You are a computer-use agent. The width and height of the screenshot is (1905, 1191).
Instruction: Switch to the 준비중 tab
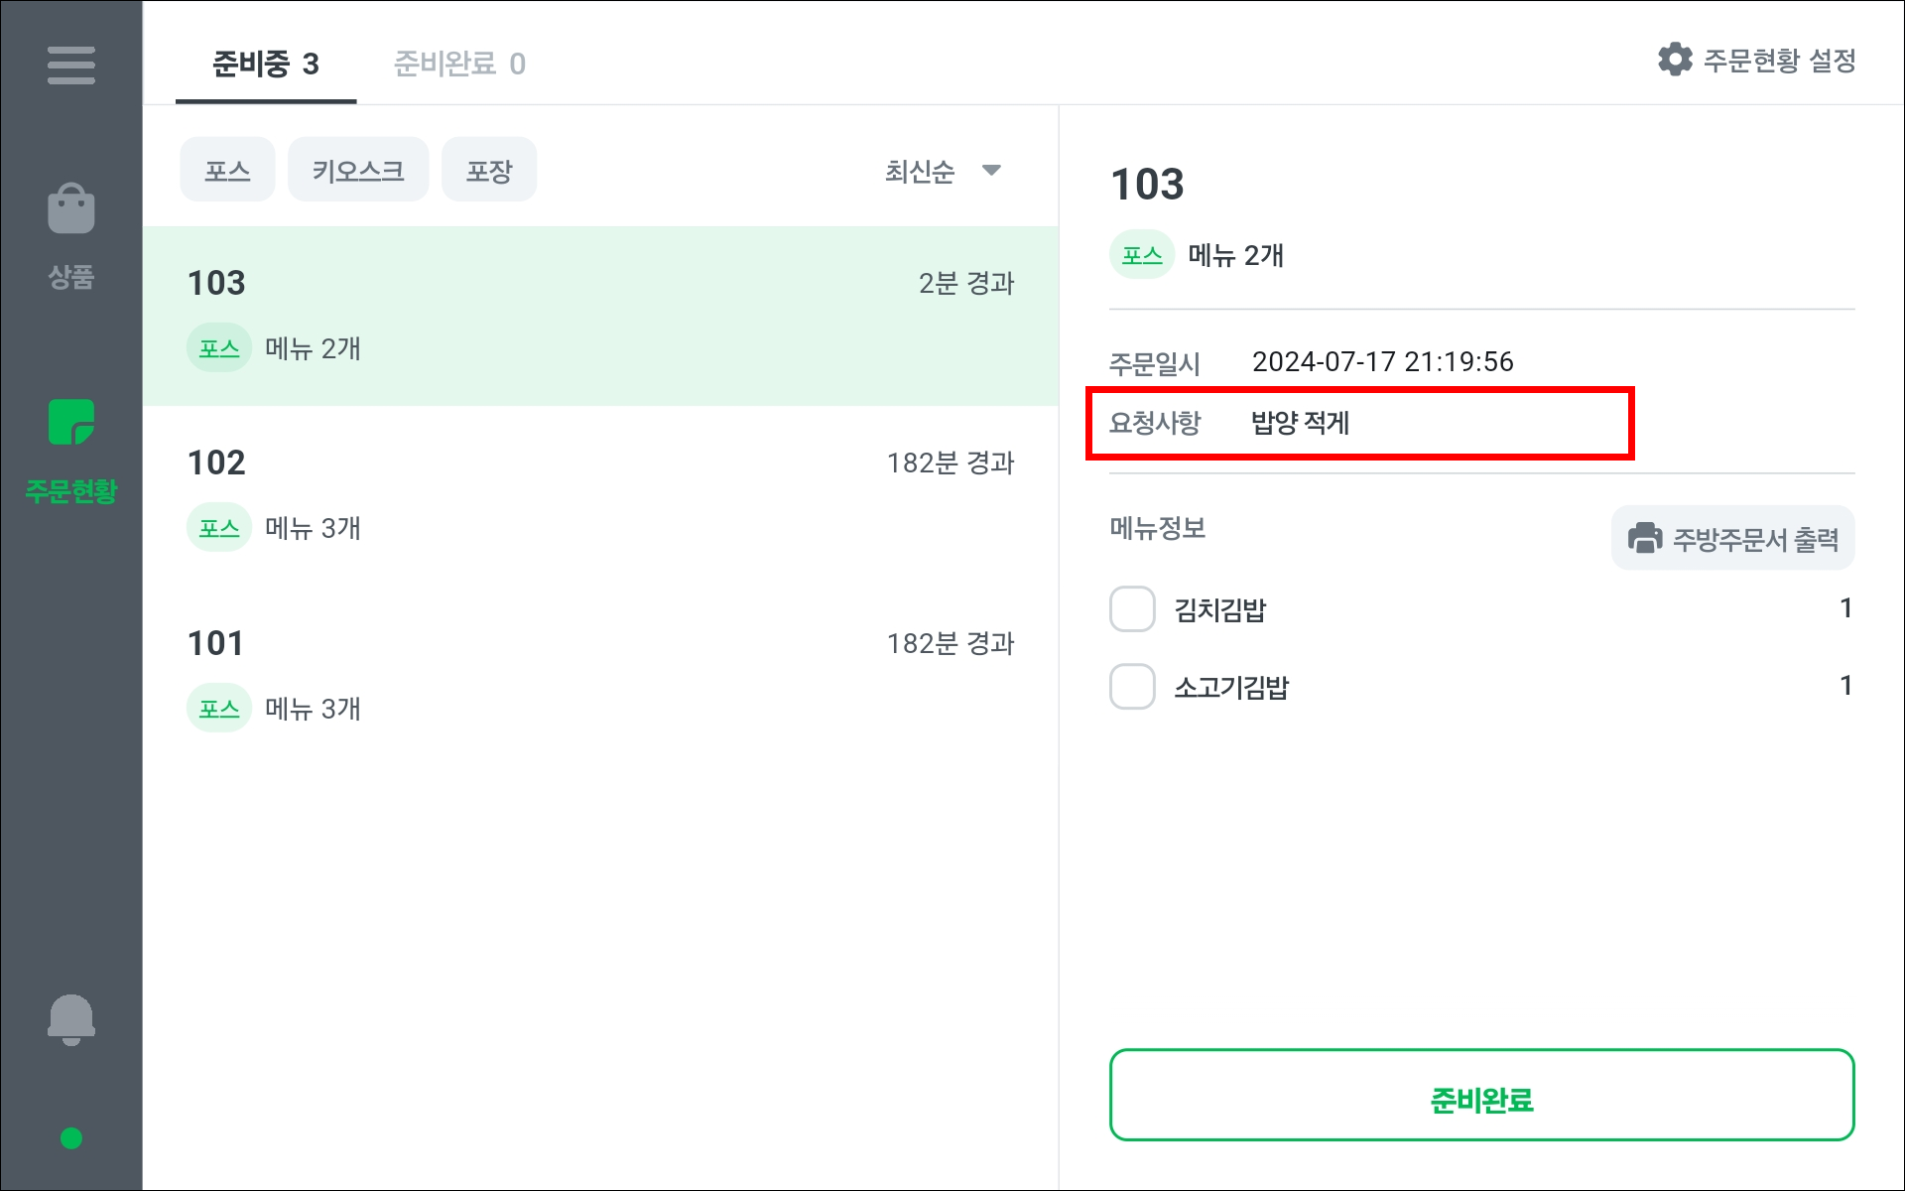pyautogui.click(x=265, y=65)
